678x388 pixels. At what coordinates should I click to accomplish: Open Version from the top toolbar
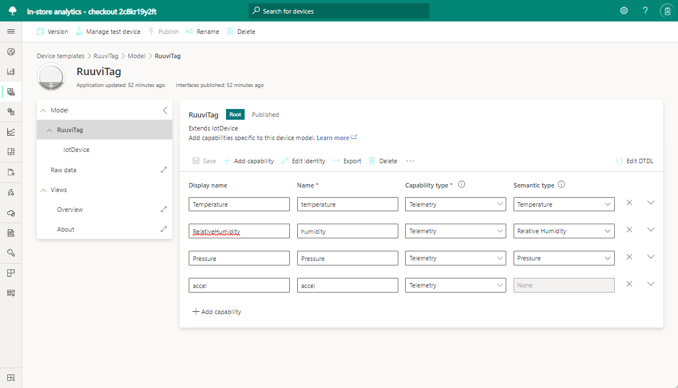(52, 32)
